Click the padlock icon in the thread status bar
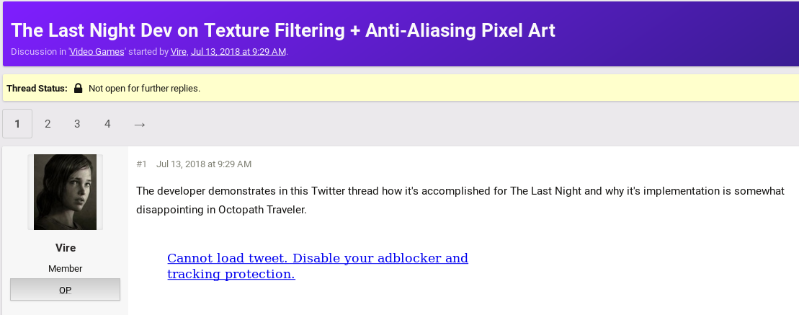 click(x=78, y=88)
